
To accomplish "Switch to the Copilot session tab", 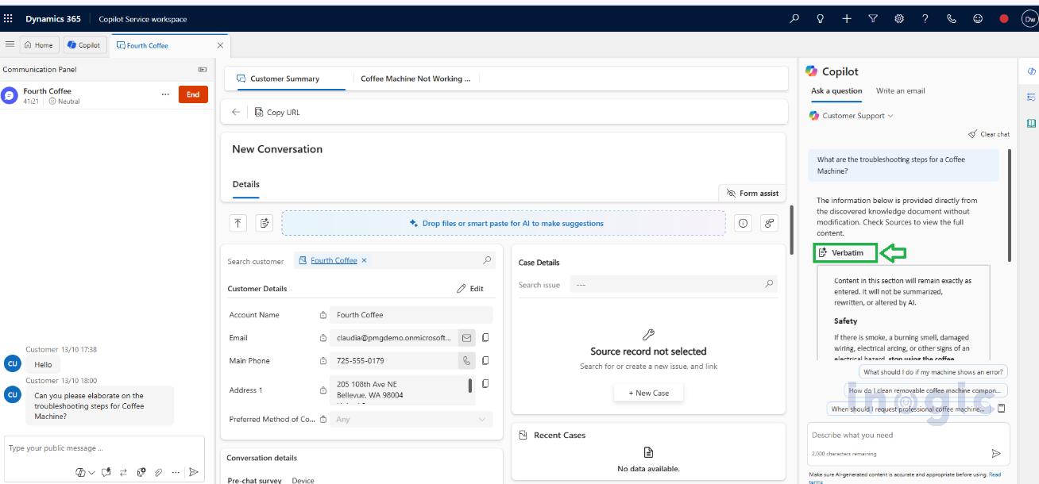I will pyautogui.click(x=84, y=45).
